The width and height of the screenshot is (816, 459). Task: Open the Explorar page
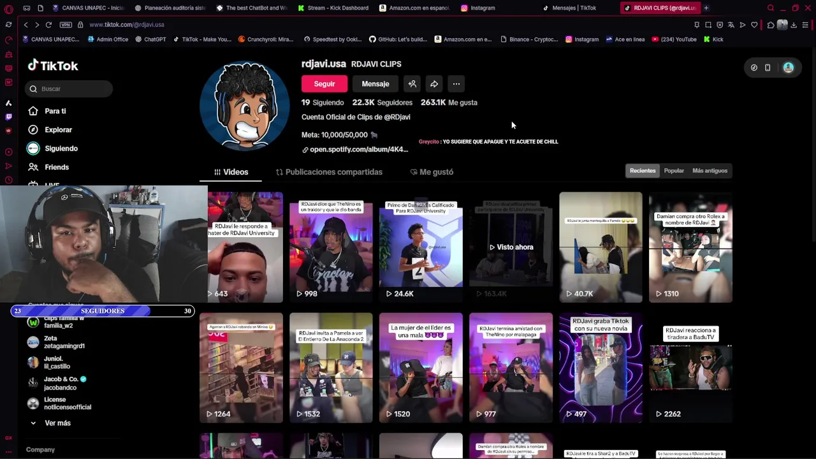(x=50, y=129)
